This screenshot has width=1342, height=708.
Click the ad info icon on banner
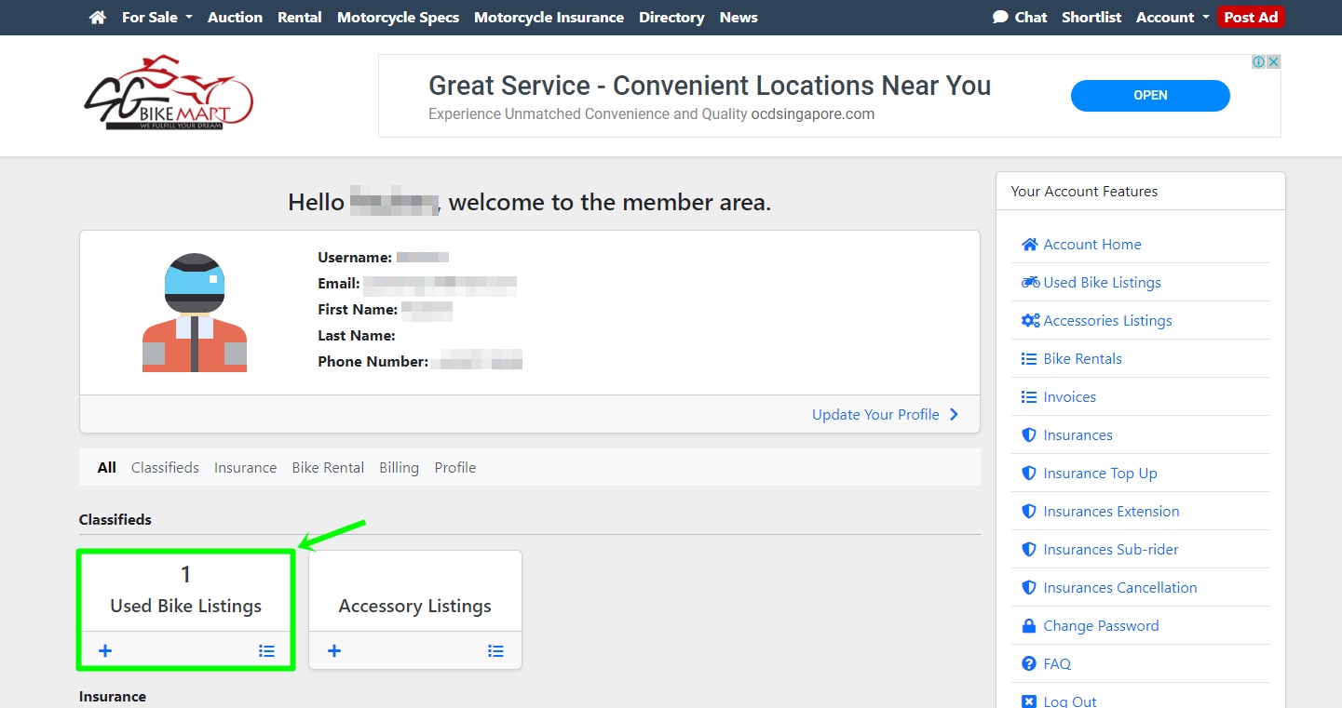[x=1258, y=62]
